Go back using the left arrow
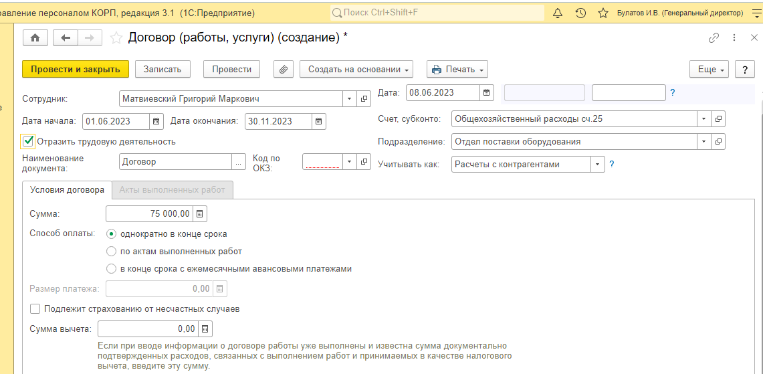This screenshot has width=763, height=374. 65,38
